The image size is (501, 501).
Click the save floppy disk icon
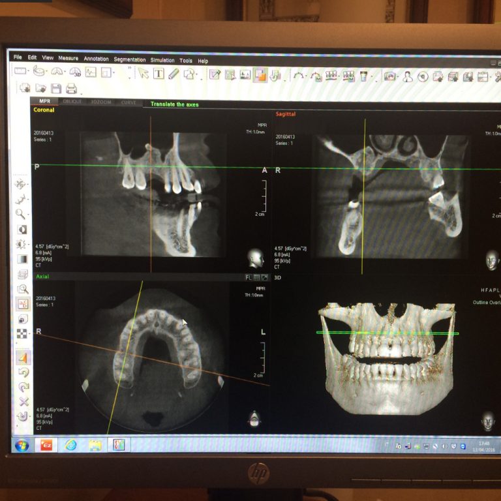56,88
